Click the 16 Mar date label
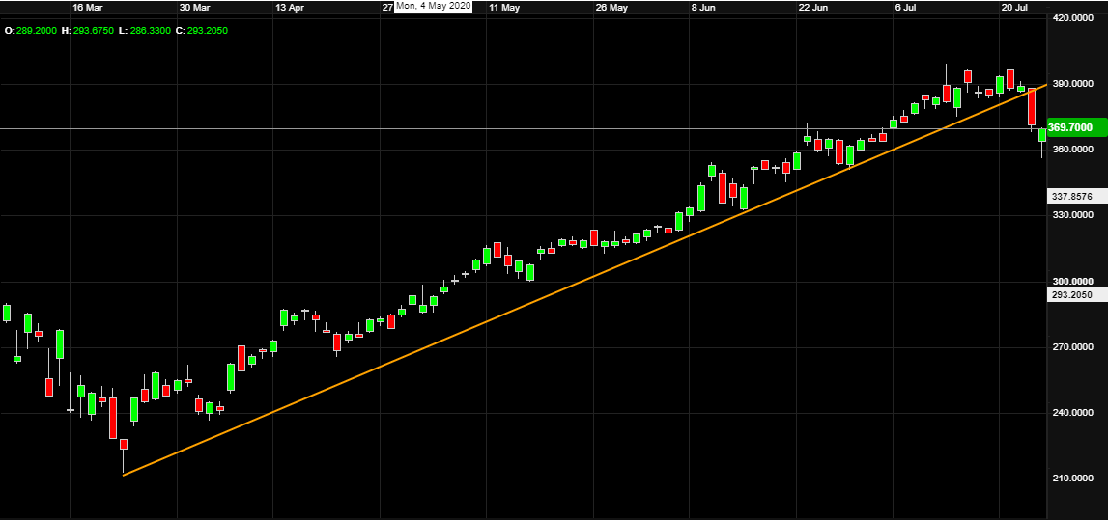Image resolution: width=1108 pixels, height=520 pixels. pyautogui.click(x=87, y=7)
